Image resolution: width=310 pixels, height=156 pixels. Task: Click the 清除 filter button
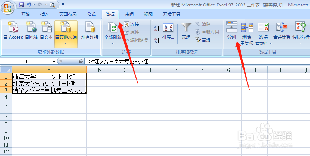tap(203, 24)
